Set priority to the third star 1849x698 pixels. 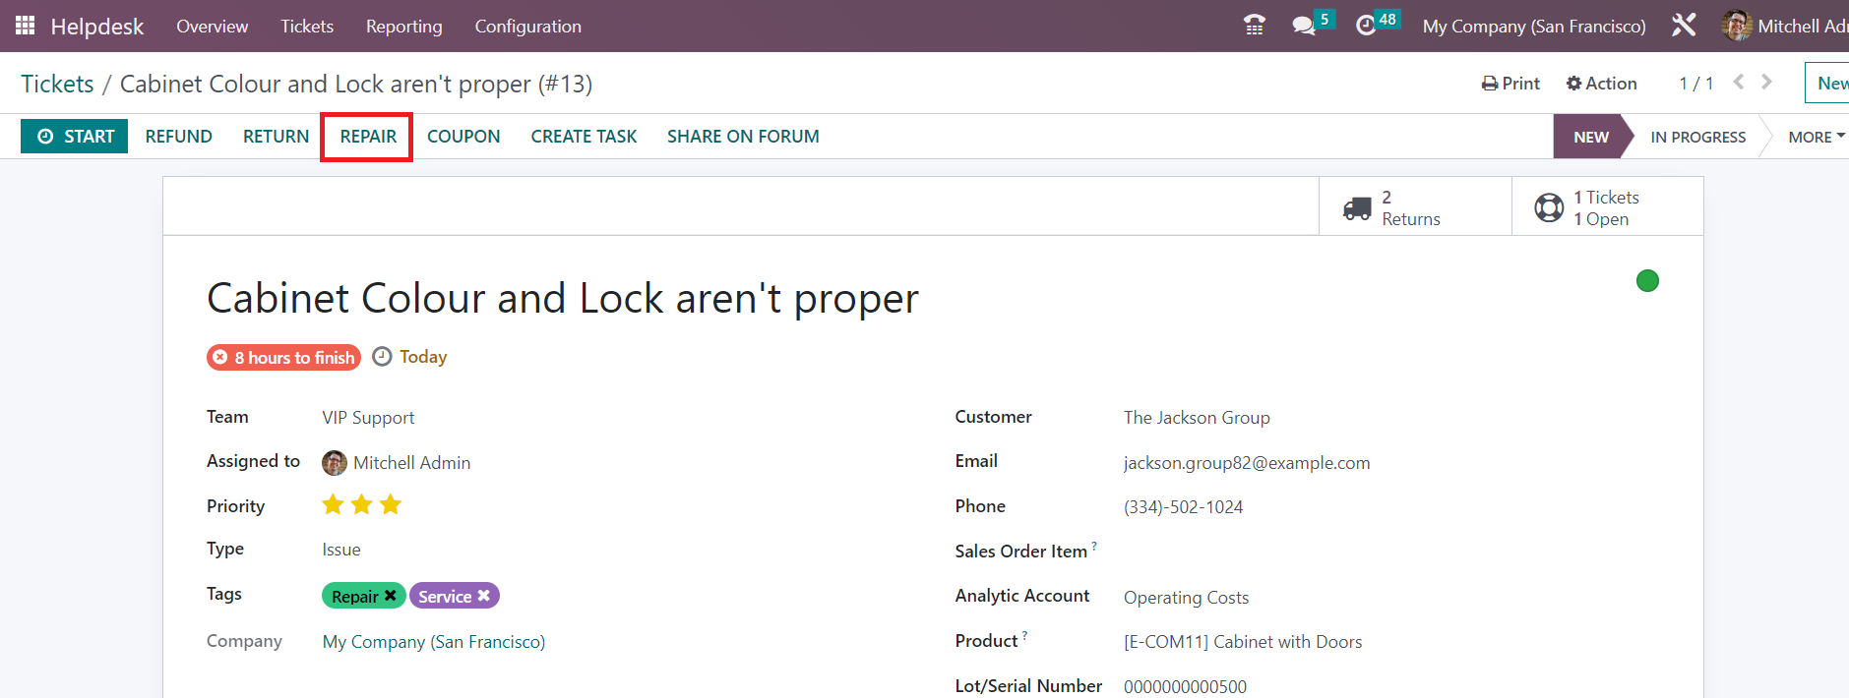pos(391,505)
